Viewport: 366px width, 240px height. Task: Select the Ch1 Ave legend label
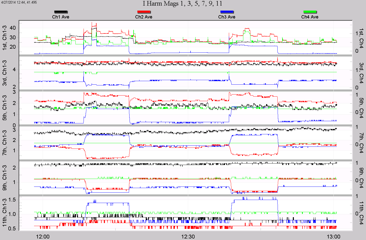[x=61, y=17]
